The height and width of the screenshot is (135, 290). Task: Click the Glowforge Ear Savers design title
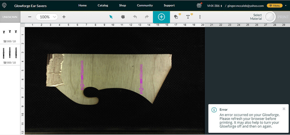[30, 6]
